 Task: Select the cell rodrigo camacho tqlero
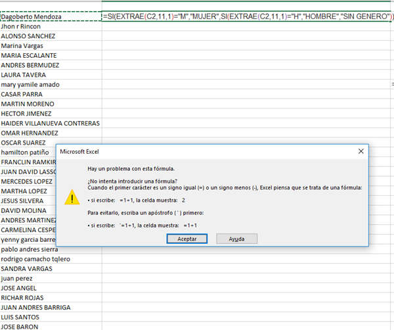51,259
